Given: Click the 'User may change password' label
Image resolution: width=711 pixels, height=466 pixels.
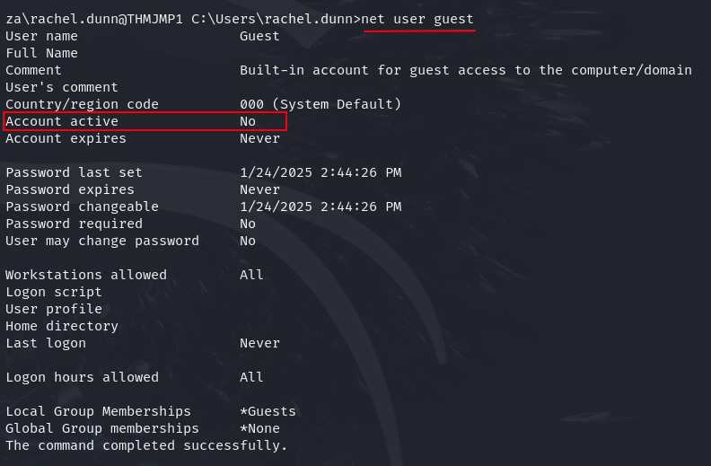Looking at the screenshot, I should [102, 241].
